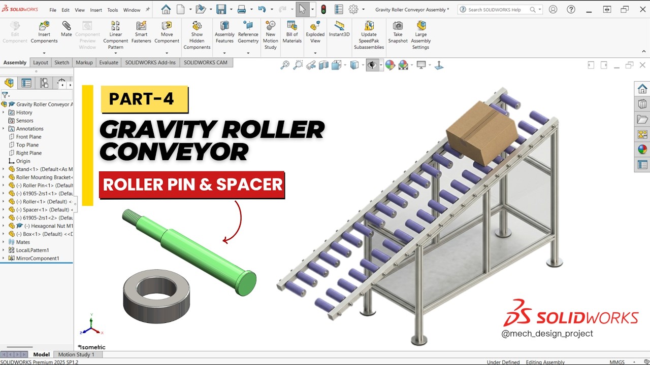Open Exploded View dropdown arrow
Screen dimensions: 650x365
[315, 53]
